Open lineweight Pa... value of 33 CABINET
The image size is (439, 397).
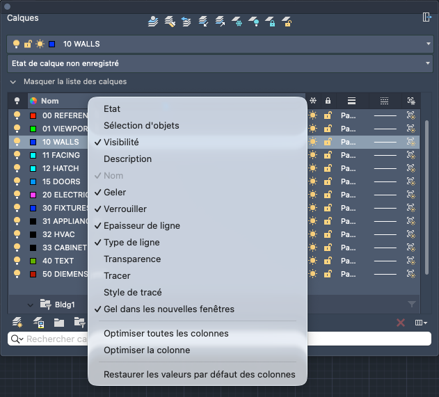pyautogui.click(x=349, y=248)
